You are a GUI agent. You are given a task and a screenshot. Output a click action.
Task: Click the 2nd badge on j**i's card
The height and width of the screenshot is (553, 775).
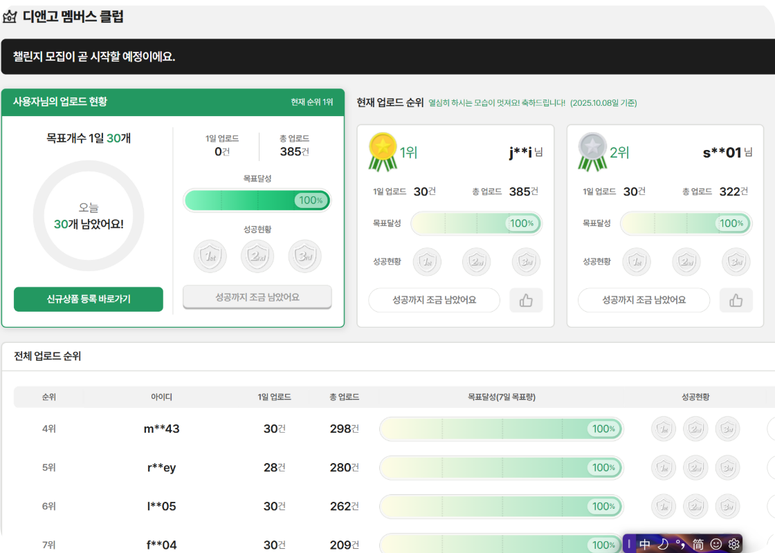(476, 262)
